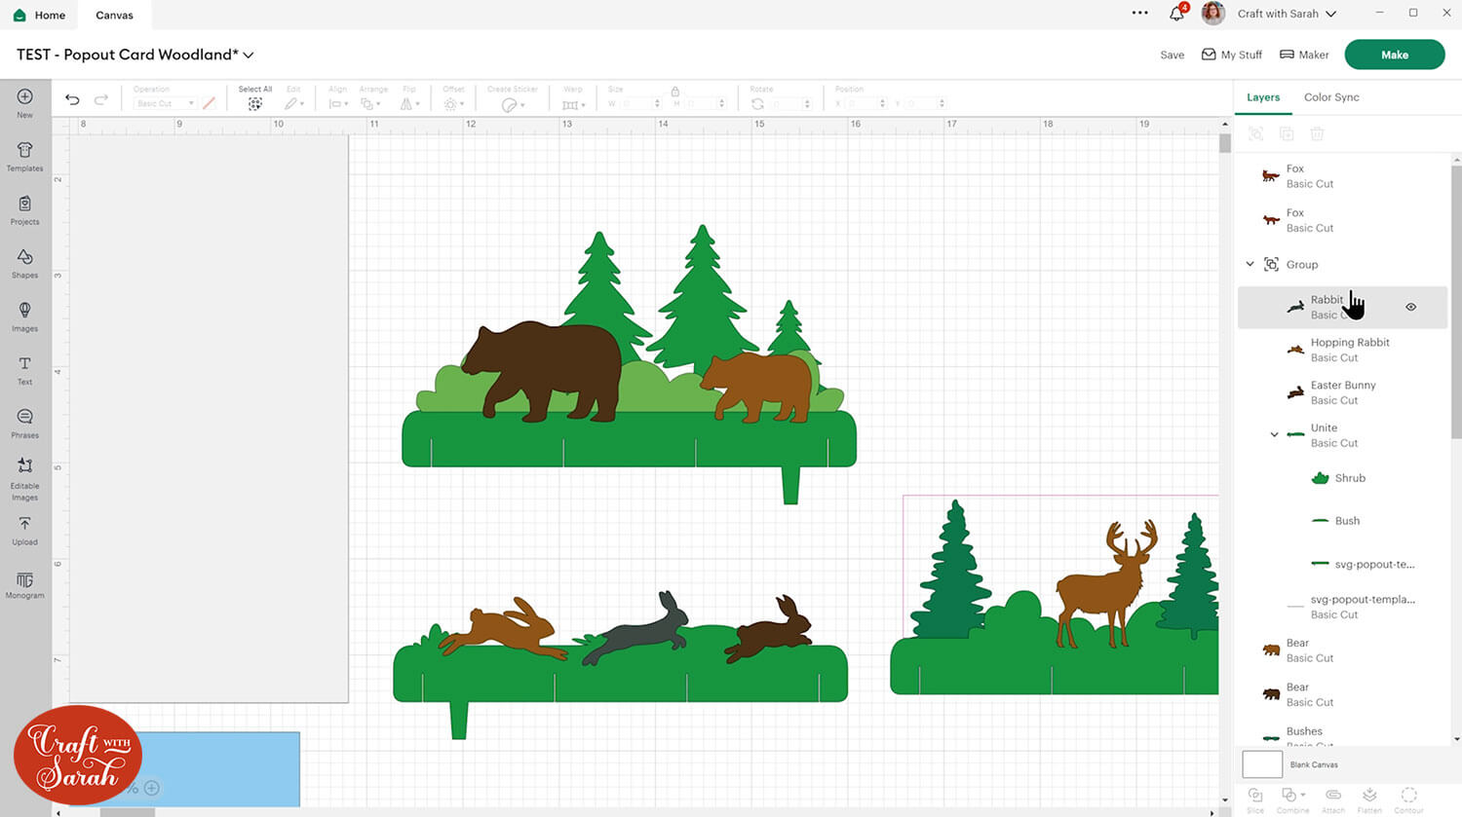Select the Easter Bunny layer

pos(1342,392)
